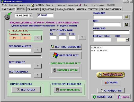Start the ТЕСТ ПОСТУКИВАНИЯ button
134x102 pixels.
tap(66, 47)
